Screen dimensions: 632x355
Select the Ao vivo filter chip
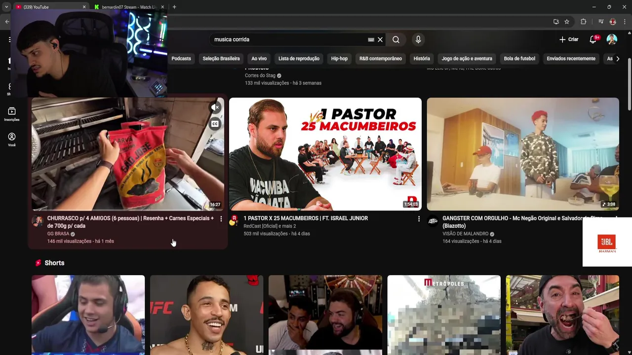click(x=259, y=59)
